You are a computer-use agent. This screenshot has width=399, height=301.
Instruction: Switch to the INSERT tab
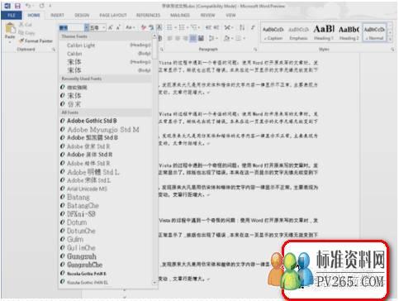click(57, 15)
